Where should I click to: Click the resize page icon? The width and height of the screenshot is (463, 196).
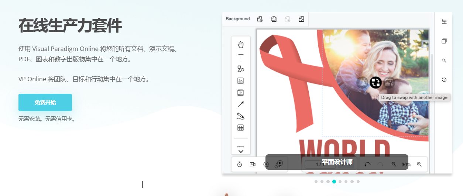tap(301, 19)
